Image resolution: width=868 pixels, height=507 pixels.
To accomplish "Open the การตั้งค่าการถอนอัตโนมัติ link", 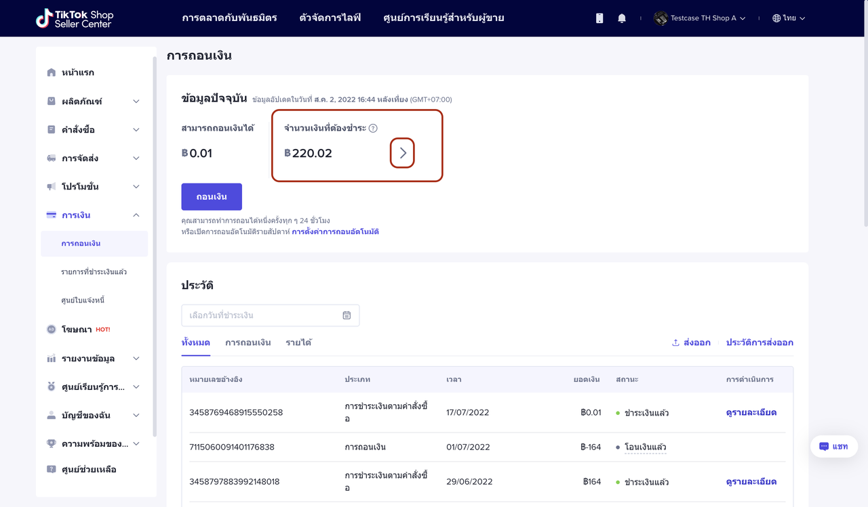I will point(335,232).
